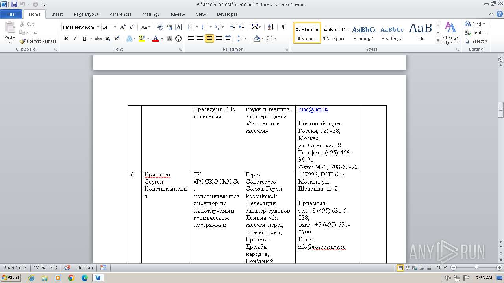
Task: Expand Bullets dropdown arrow
Action: coord(197,27)
